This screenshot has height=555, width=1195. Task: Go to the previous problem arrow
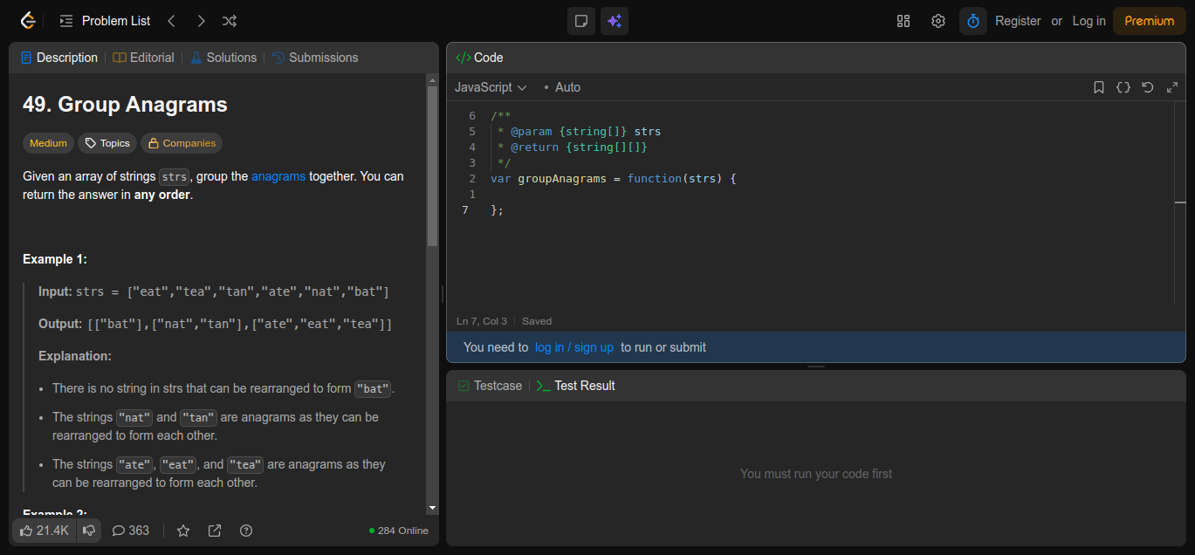(x=172, y=21)
